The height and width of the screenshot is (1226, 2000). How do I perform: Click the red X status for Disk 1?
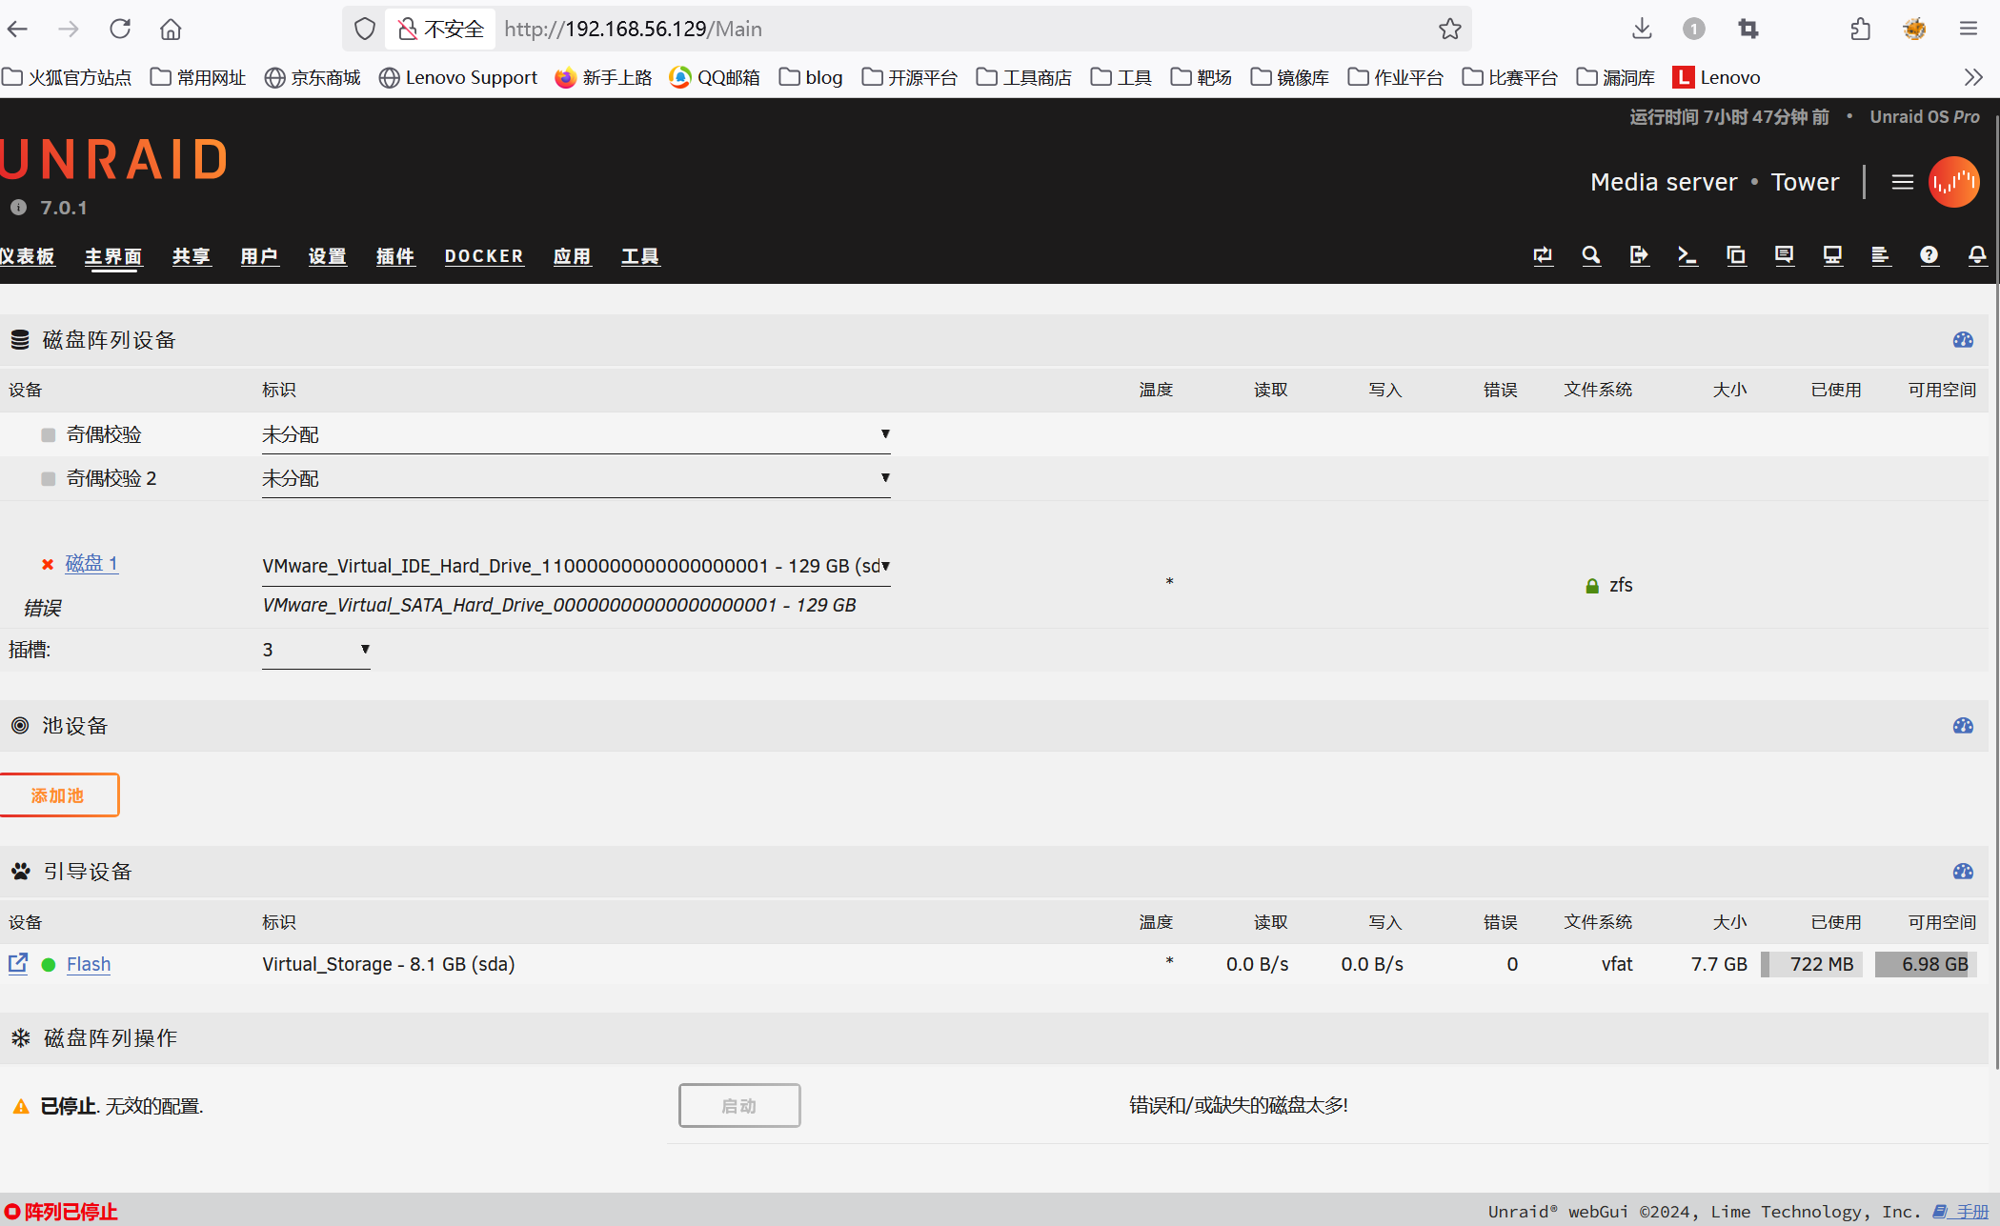pos(48,564)
